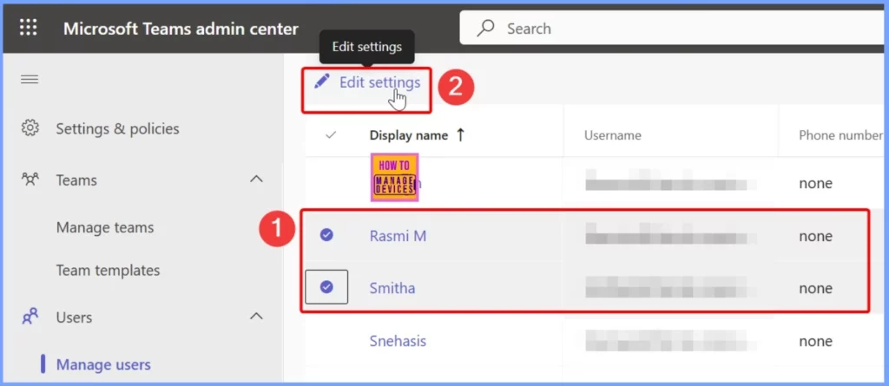889x386 pixels.
Task: Open Smitha user profile link
Action: click(x=392, y=288)
